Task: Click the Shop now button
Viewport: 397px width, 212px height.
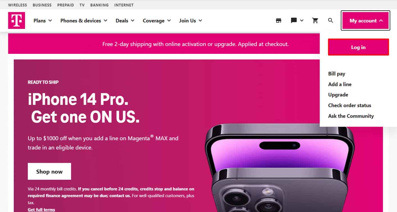Action: coord(49,171)
